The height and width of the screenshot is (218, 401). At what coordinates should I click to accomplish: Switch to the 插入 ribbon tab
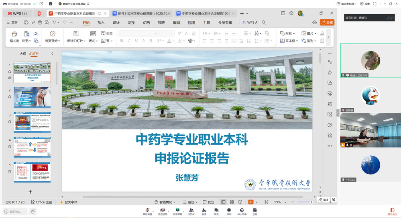click(x=101, y=23)
